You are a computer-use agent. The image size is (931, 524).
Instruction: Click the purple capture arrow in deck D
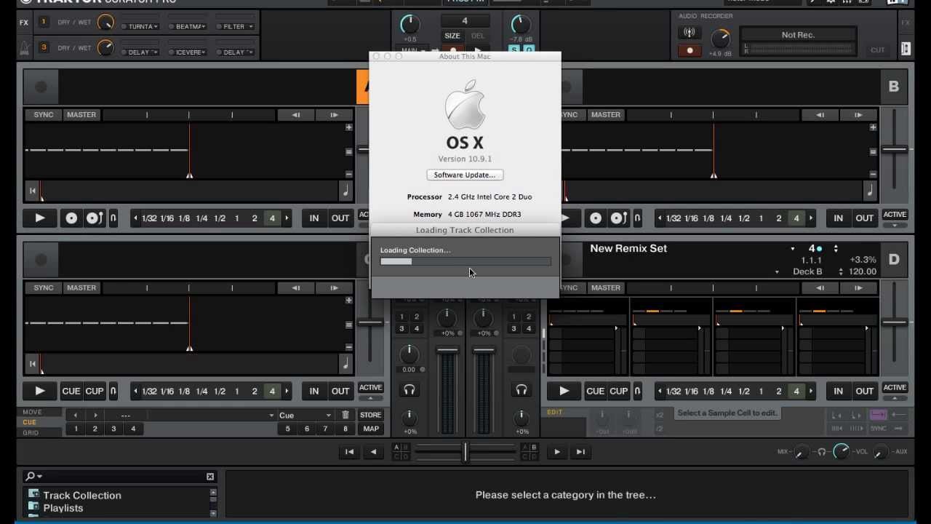[x=879, y=415]
